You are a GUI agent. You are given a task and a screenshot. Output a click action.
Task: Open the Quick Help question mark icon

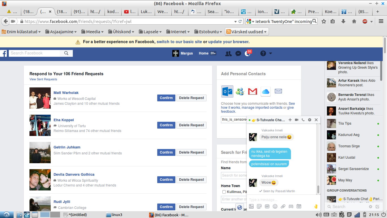coord(263,53)
